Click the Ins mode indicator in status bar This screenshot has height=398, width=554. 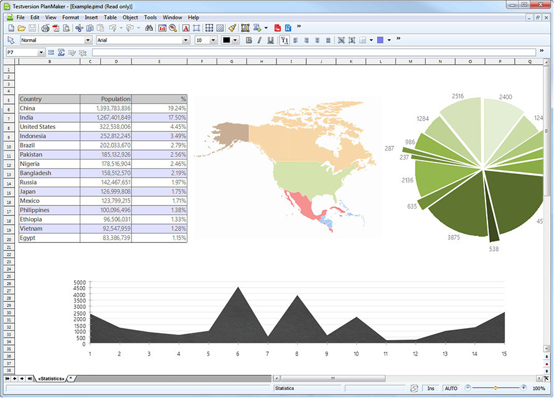431,388
